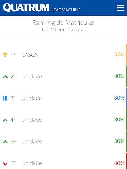Click the LEADMACHINE header text

(x=66, y=10)
